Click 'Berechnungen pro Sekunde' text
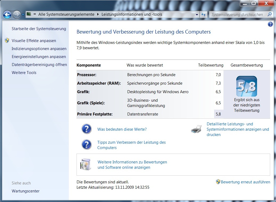The width and height of the screenshot is (276, 202). tap(151, 75)
